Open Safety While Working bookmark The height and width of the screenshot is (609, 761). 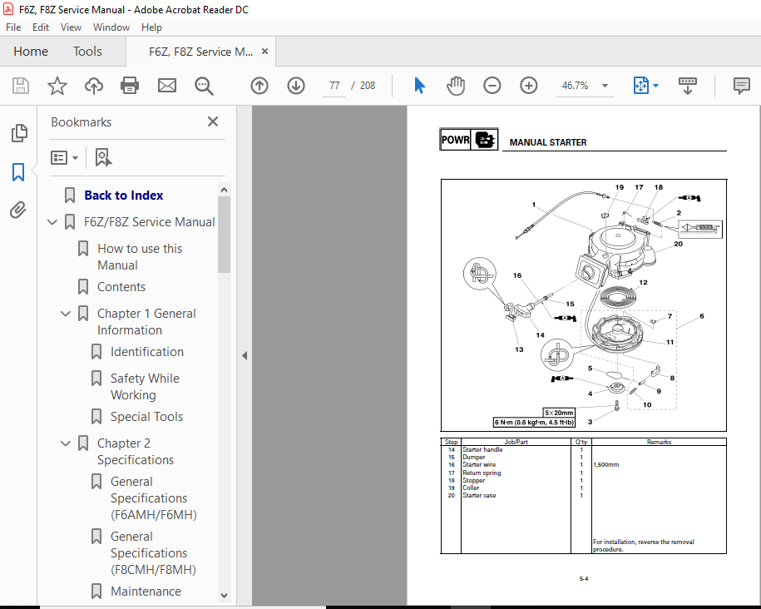point(145,387)
